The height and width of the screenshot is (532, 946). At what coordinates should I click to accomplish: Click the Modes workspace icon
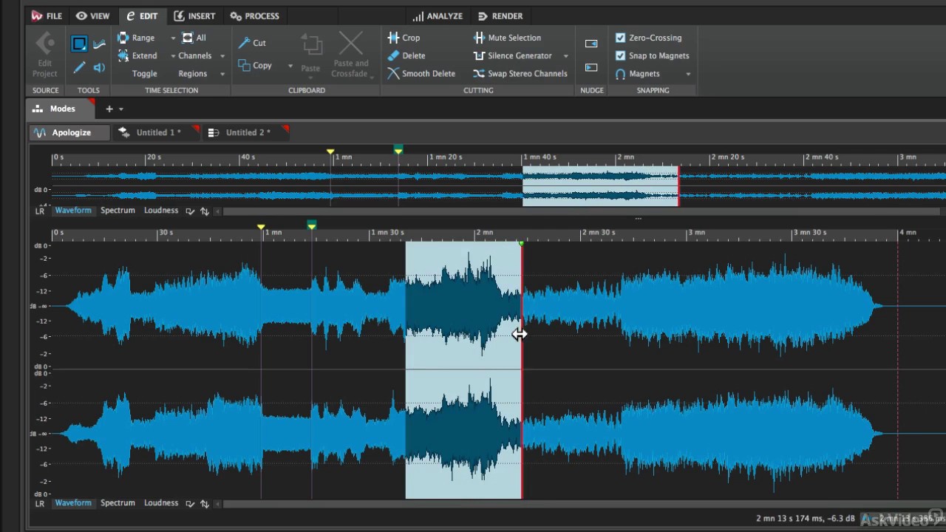coord(37,109)
